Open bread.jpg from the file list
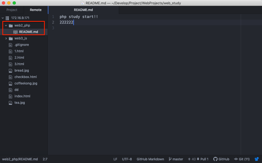Screen dimensions: 262x163 [x=21, y=71]
